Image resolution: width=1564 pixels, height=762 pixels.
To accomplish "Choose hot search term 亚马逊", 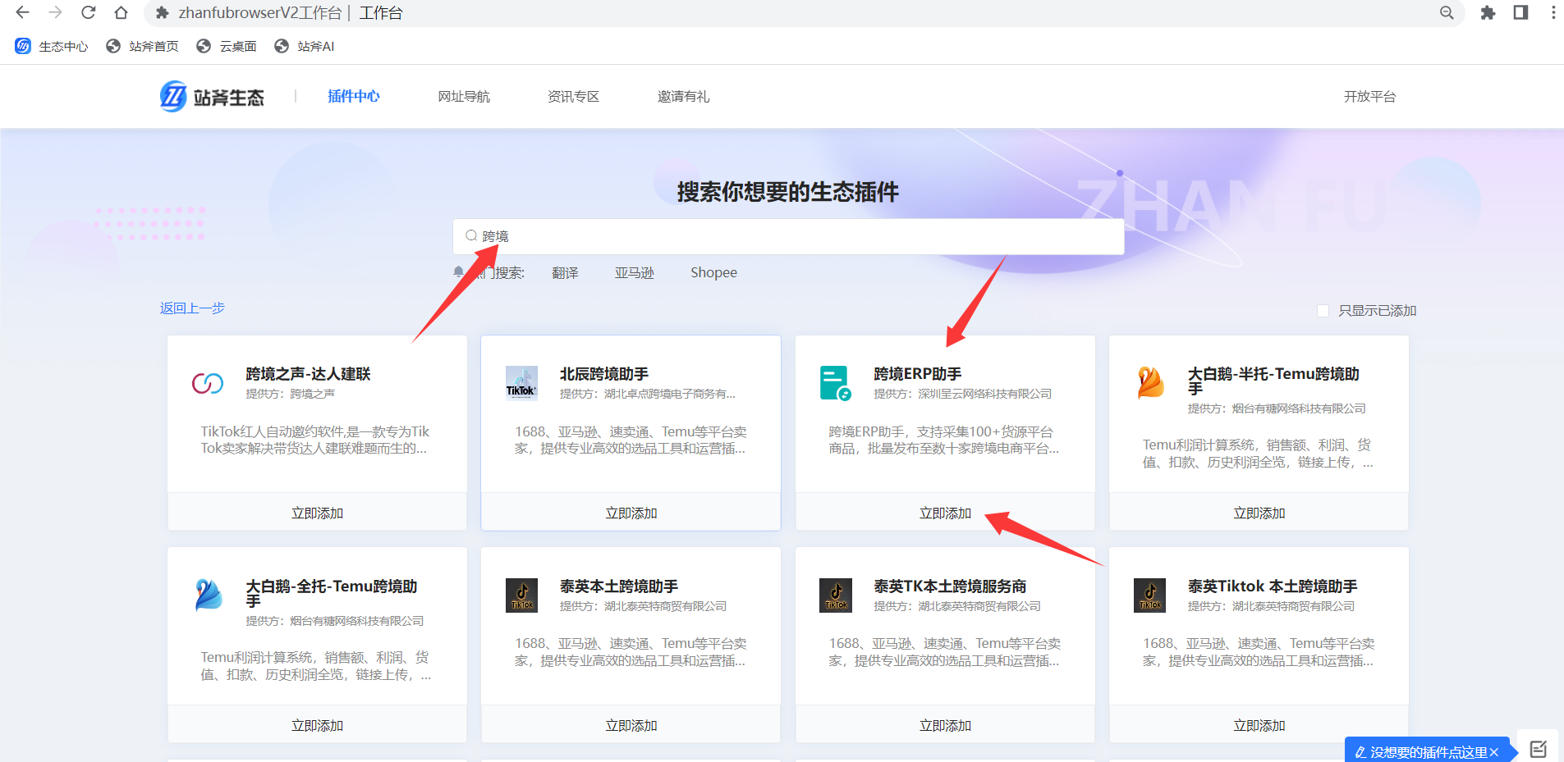I will (x=635, y=272).
